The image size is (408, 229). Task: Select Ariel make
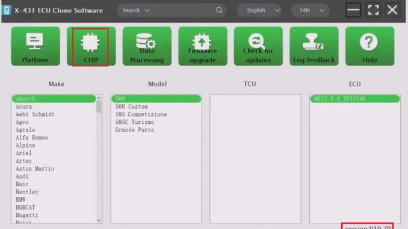[x=54, y=153]
